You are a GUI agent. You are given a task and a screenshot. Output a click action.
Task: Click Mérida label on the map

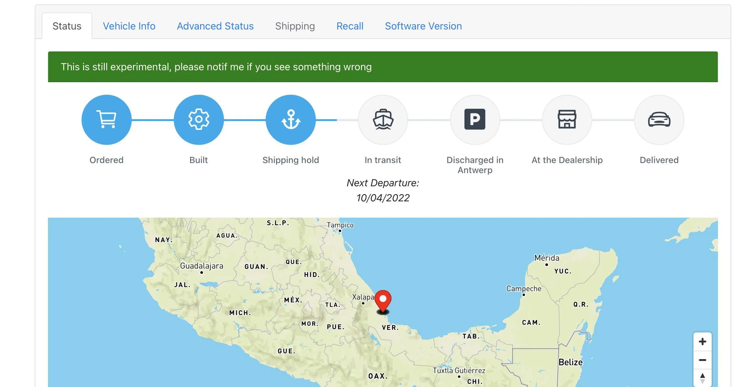pyautogui.click(x=547, y=258)
